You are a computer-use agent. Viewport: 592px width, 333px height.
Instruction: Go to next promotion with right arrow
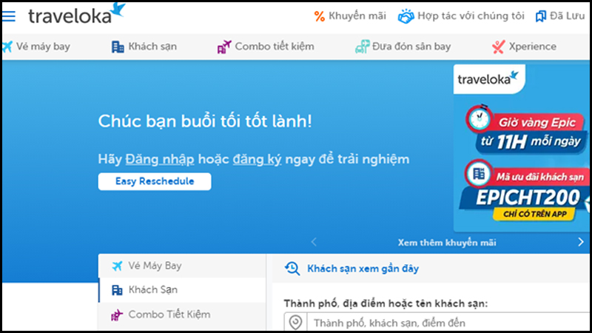coord(581,242)
